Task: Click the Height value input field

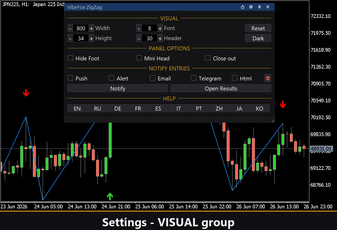Action: click(x=81, y=38)
